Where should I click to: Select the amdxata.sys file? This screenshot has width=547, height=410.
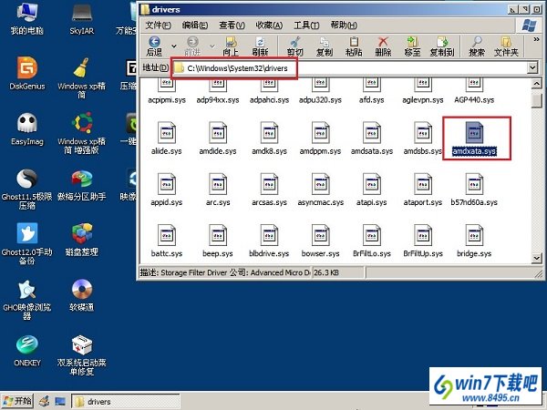pos(474,138)
